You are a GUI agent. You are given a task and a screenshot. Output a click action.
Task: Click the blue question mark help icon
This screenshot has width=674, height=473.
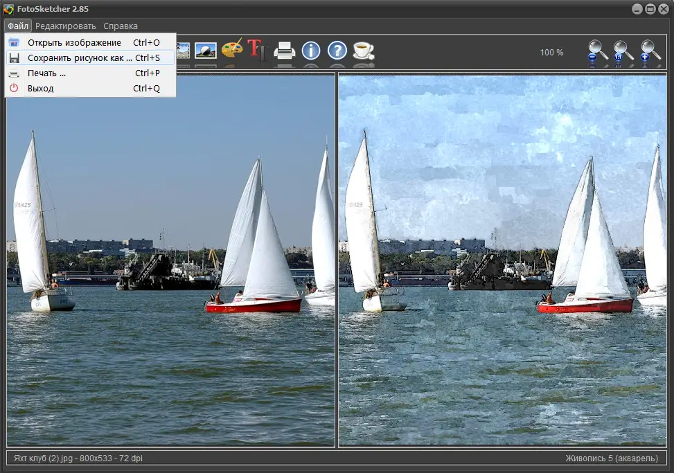tap(337, 51)
